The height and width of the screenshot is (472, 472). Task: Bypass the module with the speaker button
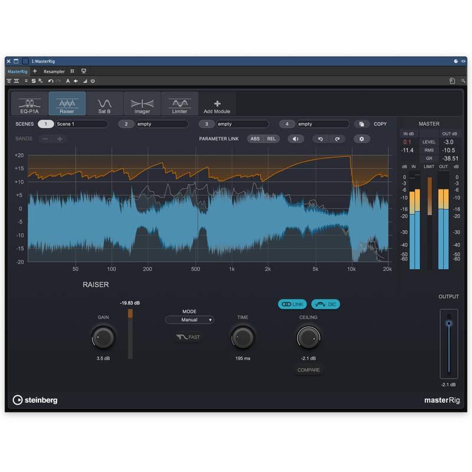pos(296,138)
